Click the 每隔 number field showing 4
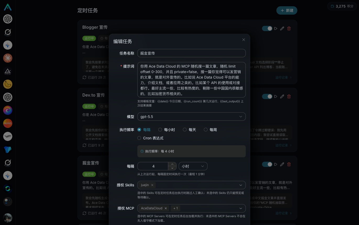The height and width of the screenshot is (225, 359). point(153,166)
